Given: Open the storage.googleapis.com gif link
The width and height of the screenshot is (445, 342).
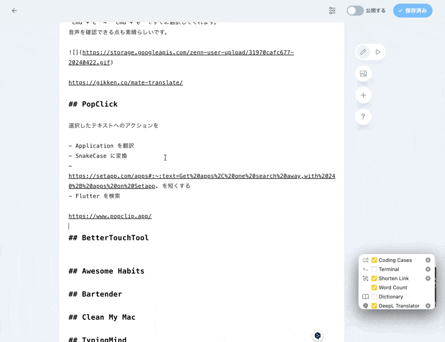Looking at the screenshot, I should 181,57.
